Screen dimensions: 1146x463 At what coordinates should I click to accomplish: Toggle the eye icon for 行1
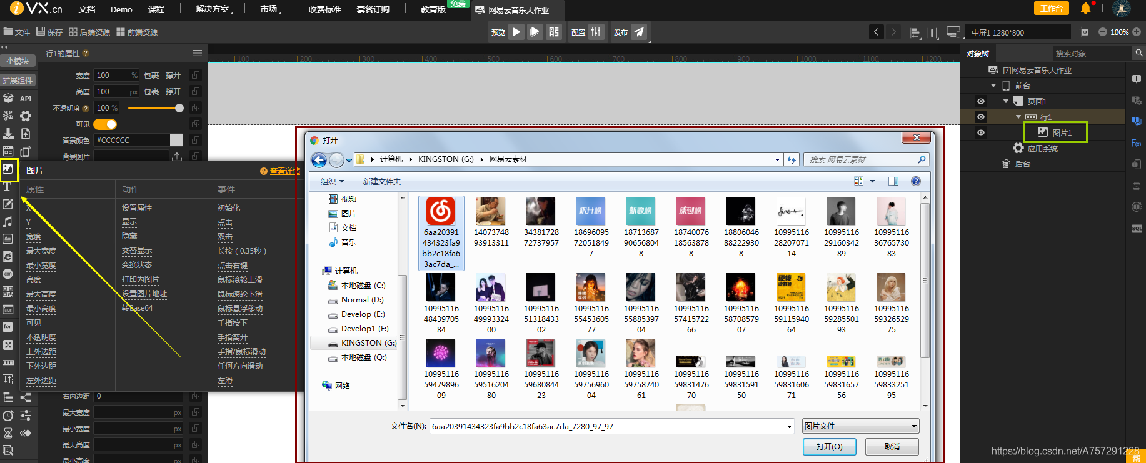click(x=981, y=117)
